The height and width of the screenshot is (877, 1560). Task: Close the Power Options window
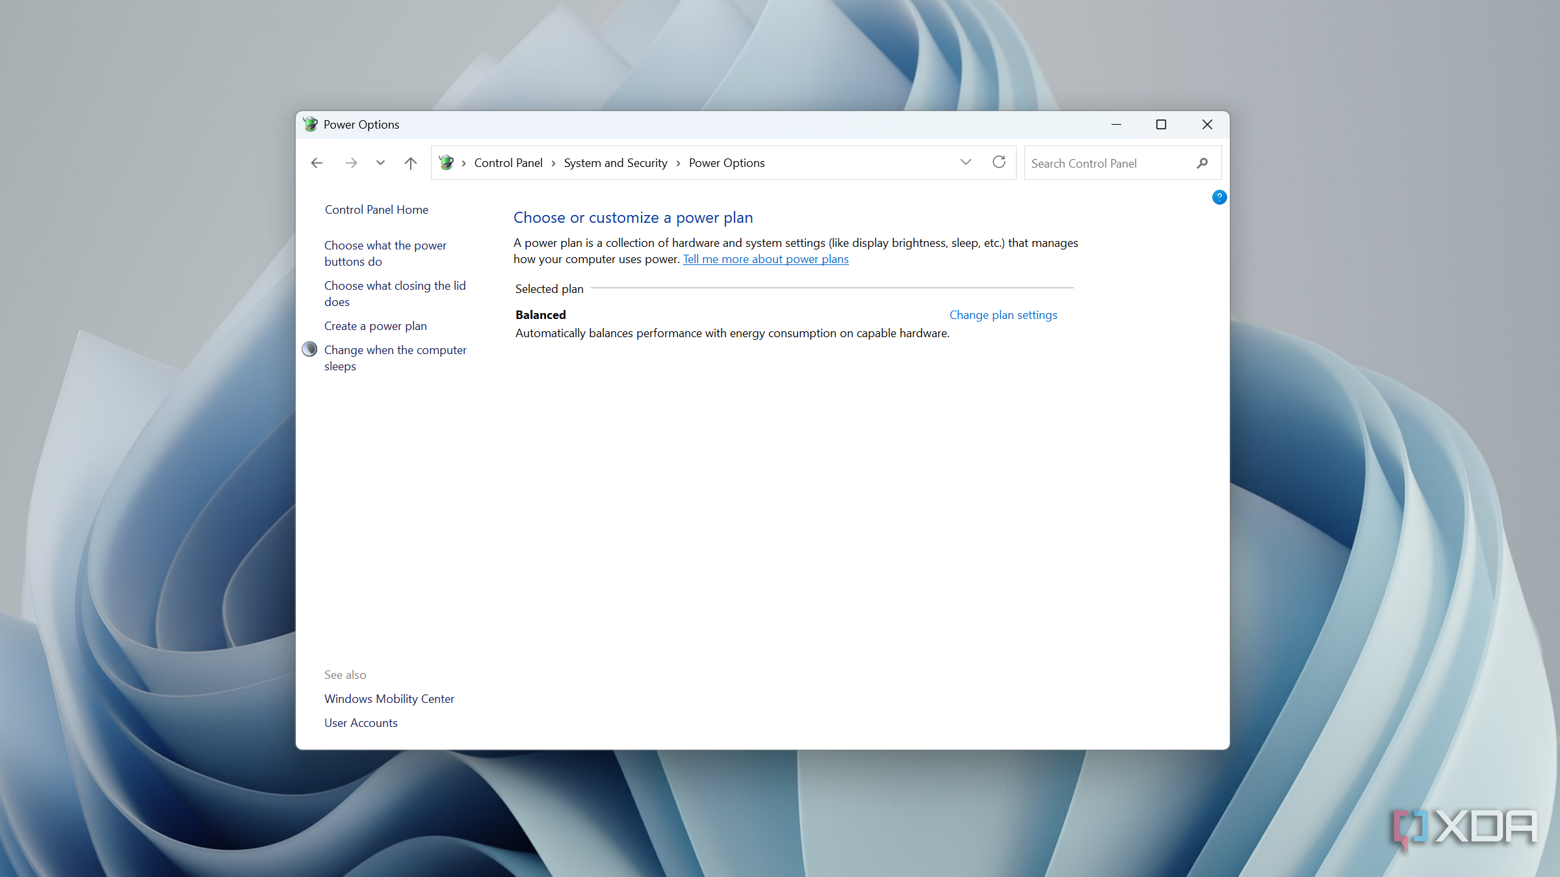pos(1207,124)
